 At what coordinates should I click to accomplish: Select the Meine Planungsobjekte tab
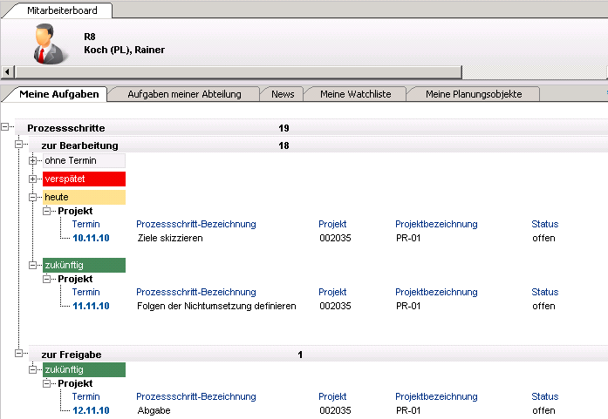click(x=474, y=94)
